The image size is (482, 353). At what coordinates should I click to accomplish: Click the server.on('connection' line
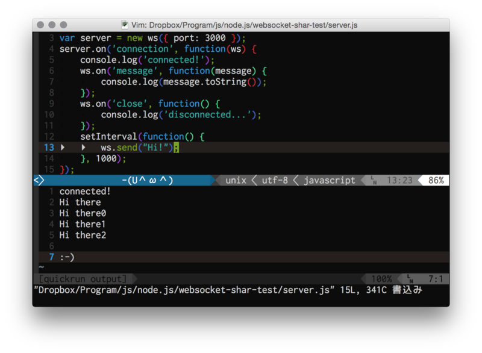coord(158,49)
